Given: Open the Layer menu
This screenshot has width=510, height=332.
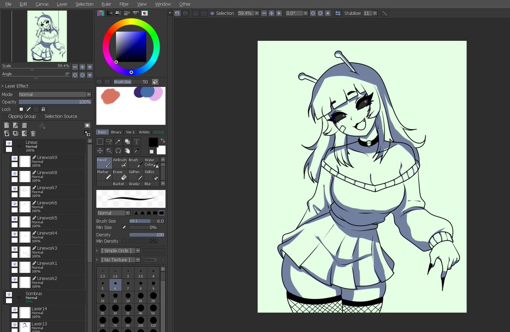Looking at the screenshot, I should point(62,4).
